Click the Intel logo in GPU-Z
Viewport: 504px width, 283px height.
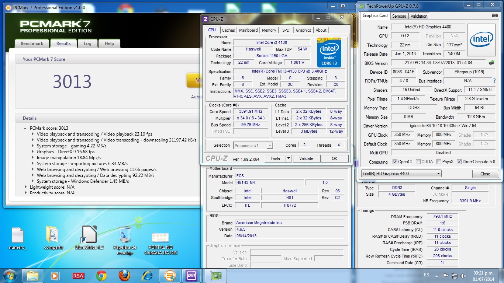[x=481, y=40]
